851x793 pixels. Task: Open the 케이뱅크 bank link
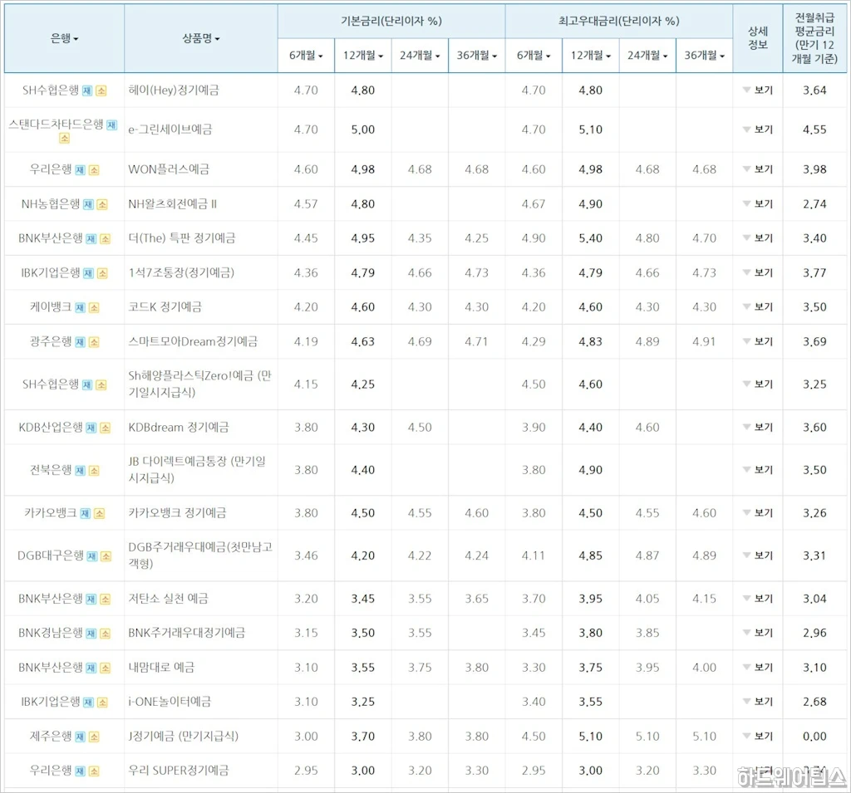pos(51,307)
